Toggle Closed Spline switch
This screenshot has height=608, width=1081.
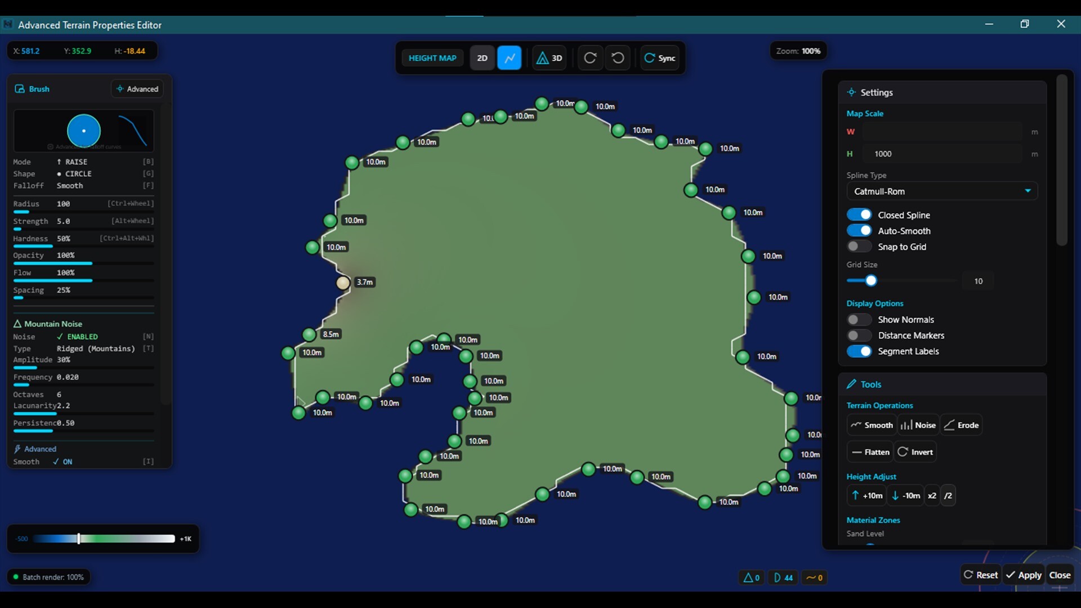[859, 214]
